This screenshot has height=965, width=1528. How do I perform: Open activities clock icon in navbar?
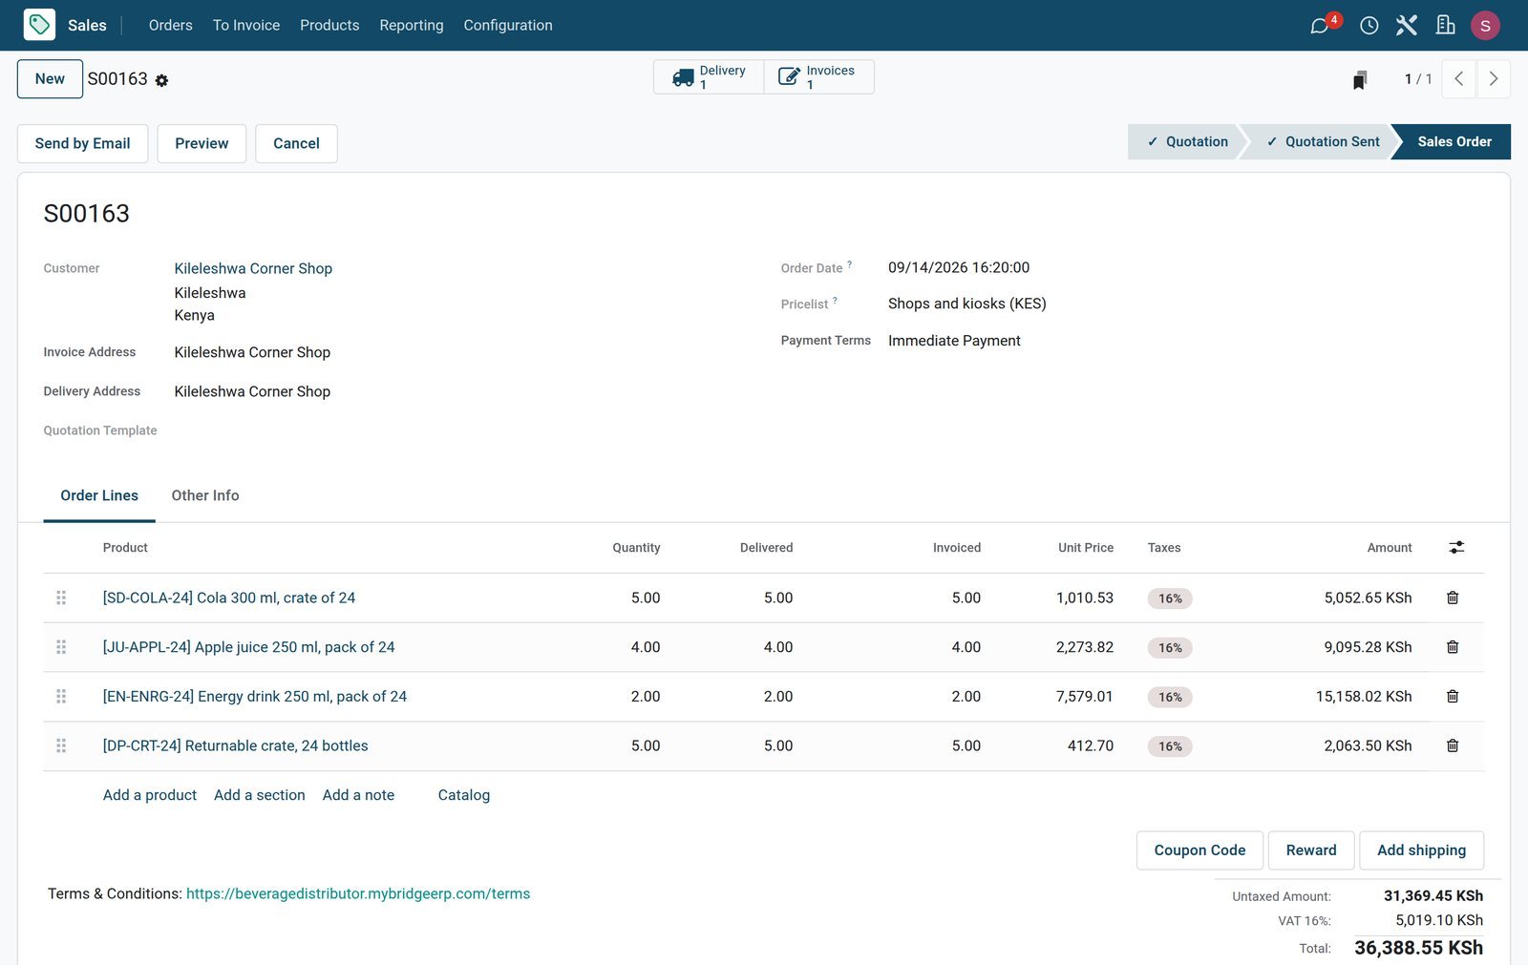click(x=1369, y=26)
